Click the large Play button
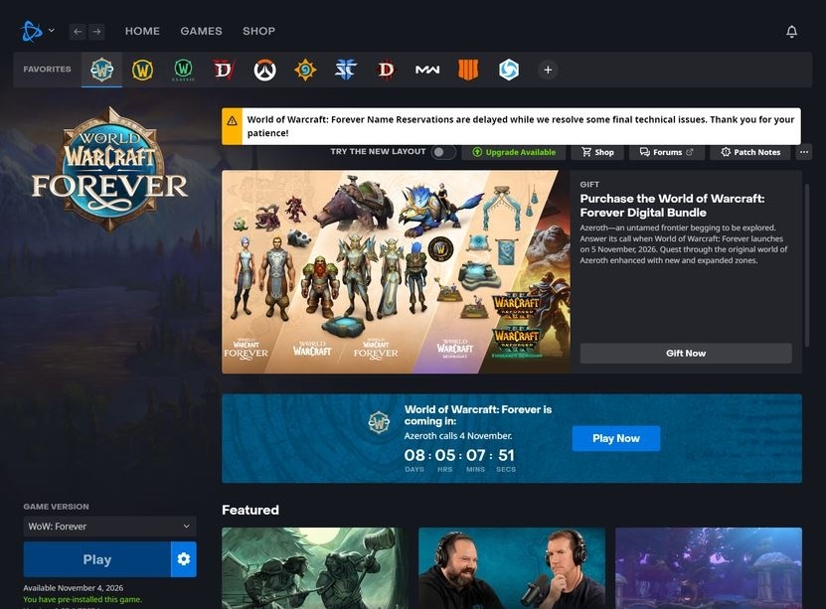 (97, 559)
